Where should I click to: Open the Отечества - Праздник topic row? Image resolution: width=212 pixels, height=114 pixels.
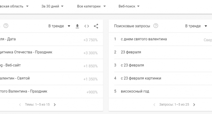click(51, 52)
